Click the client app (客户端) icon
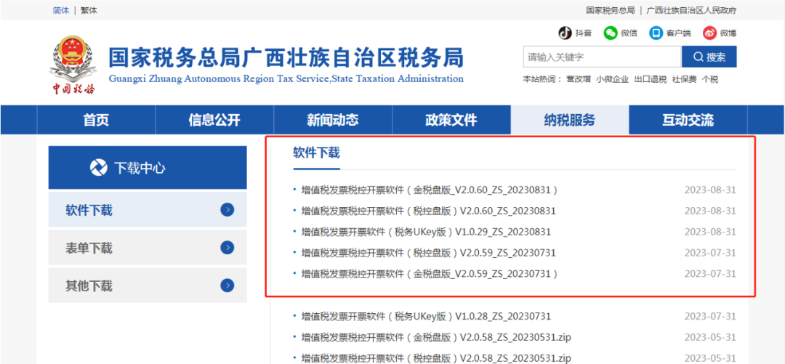785x364 pixels. [x=656, y=33]
